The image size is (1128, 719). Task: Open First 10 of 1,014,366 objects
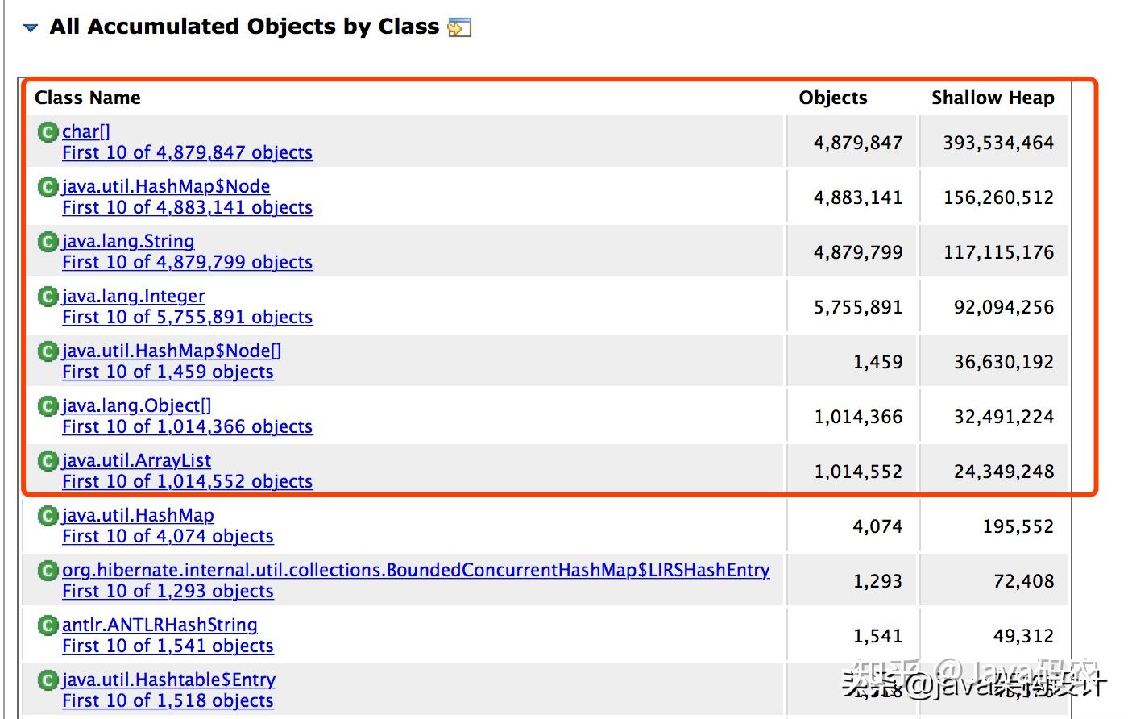tap(187, 426)
